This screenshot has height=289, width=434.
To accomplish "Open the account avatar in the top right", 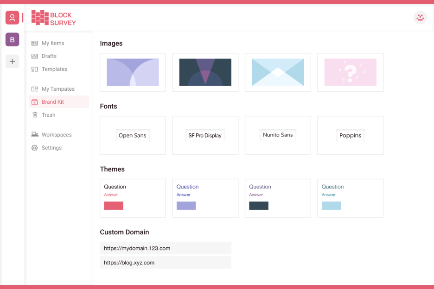I will point(420,18).
